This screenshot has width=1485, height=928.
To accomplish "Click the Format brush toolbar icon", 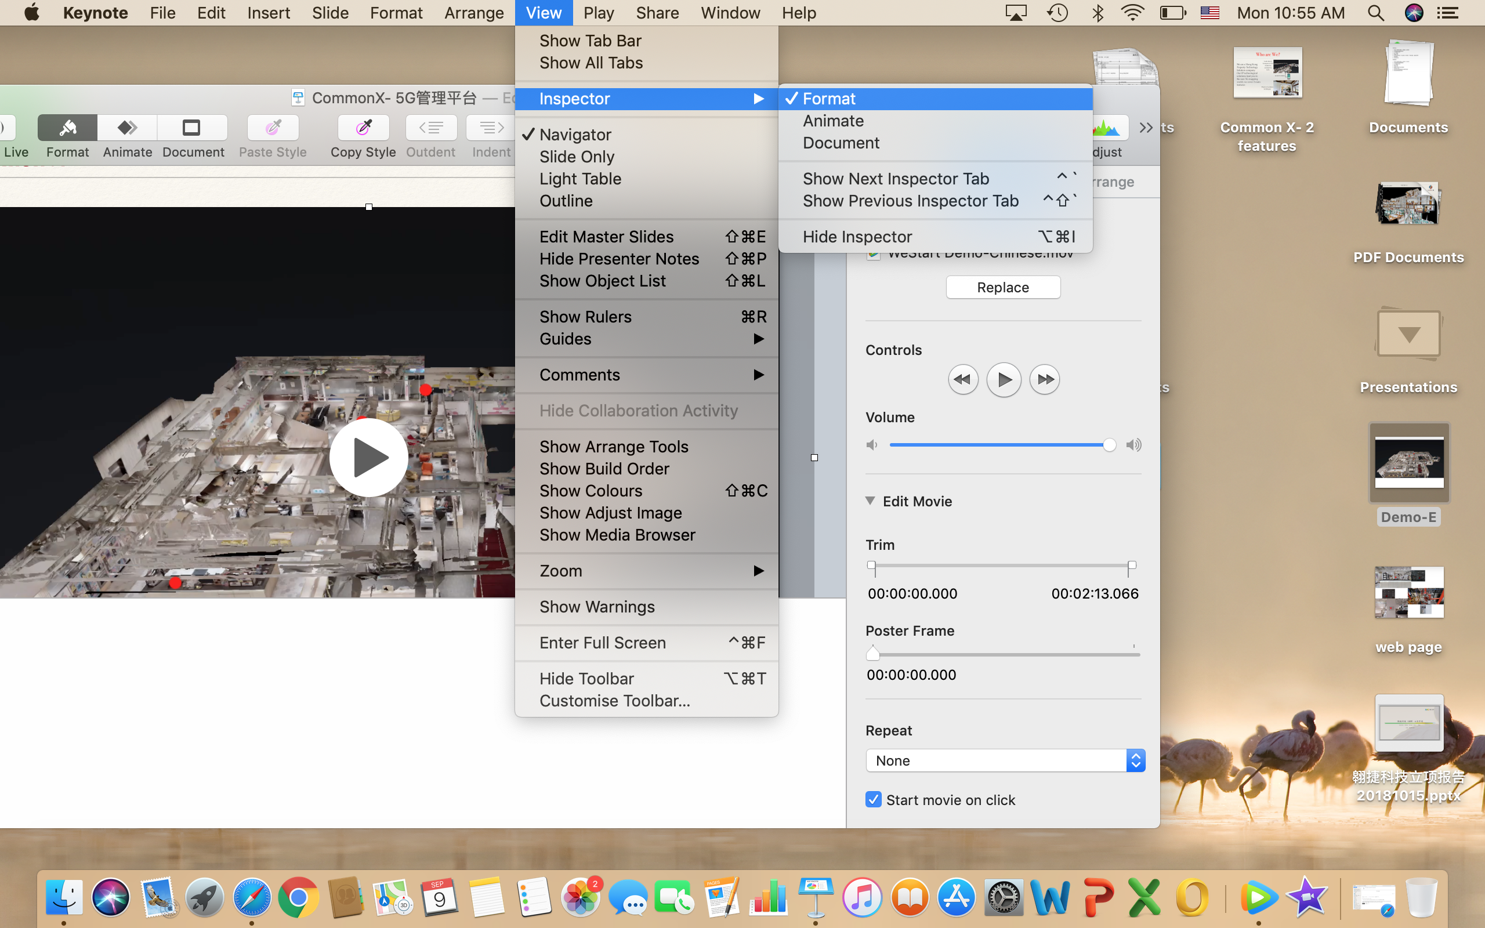I will point(67,128).
